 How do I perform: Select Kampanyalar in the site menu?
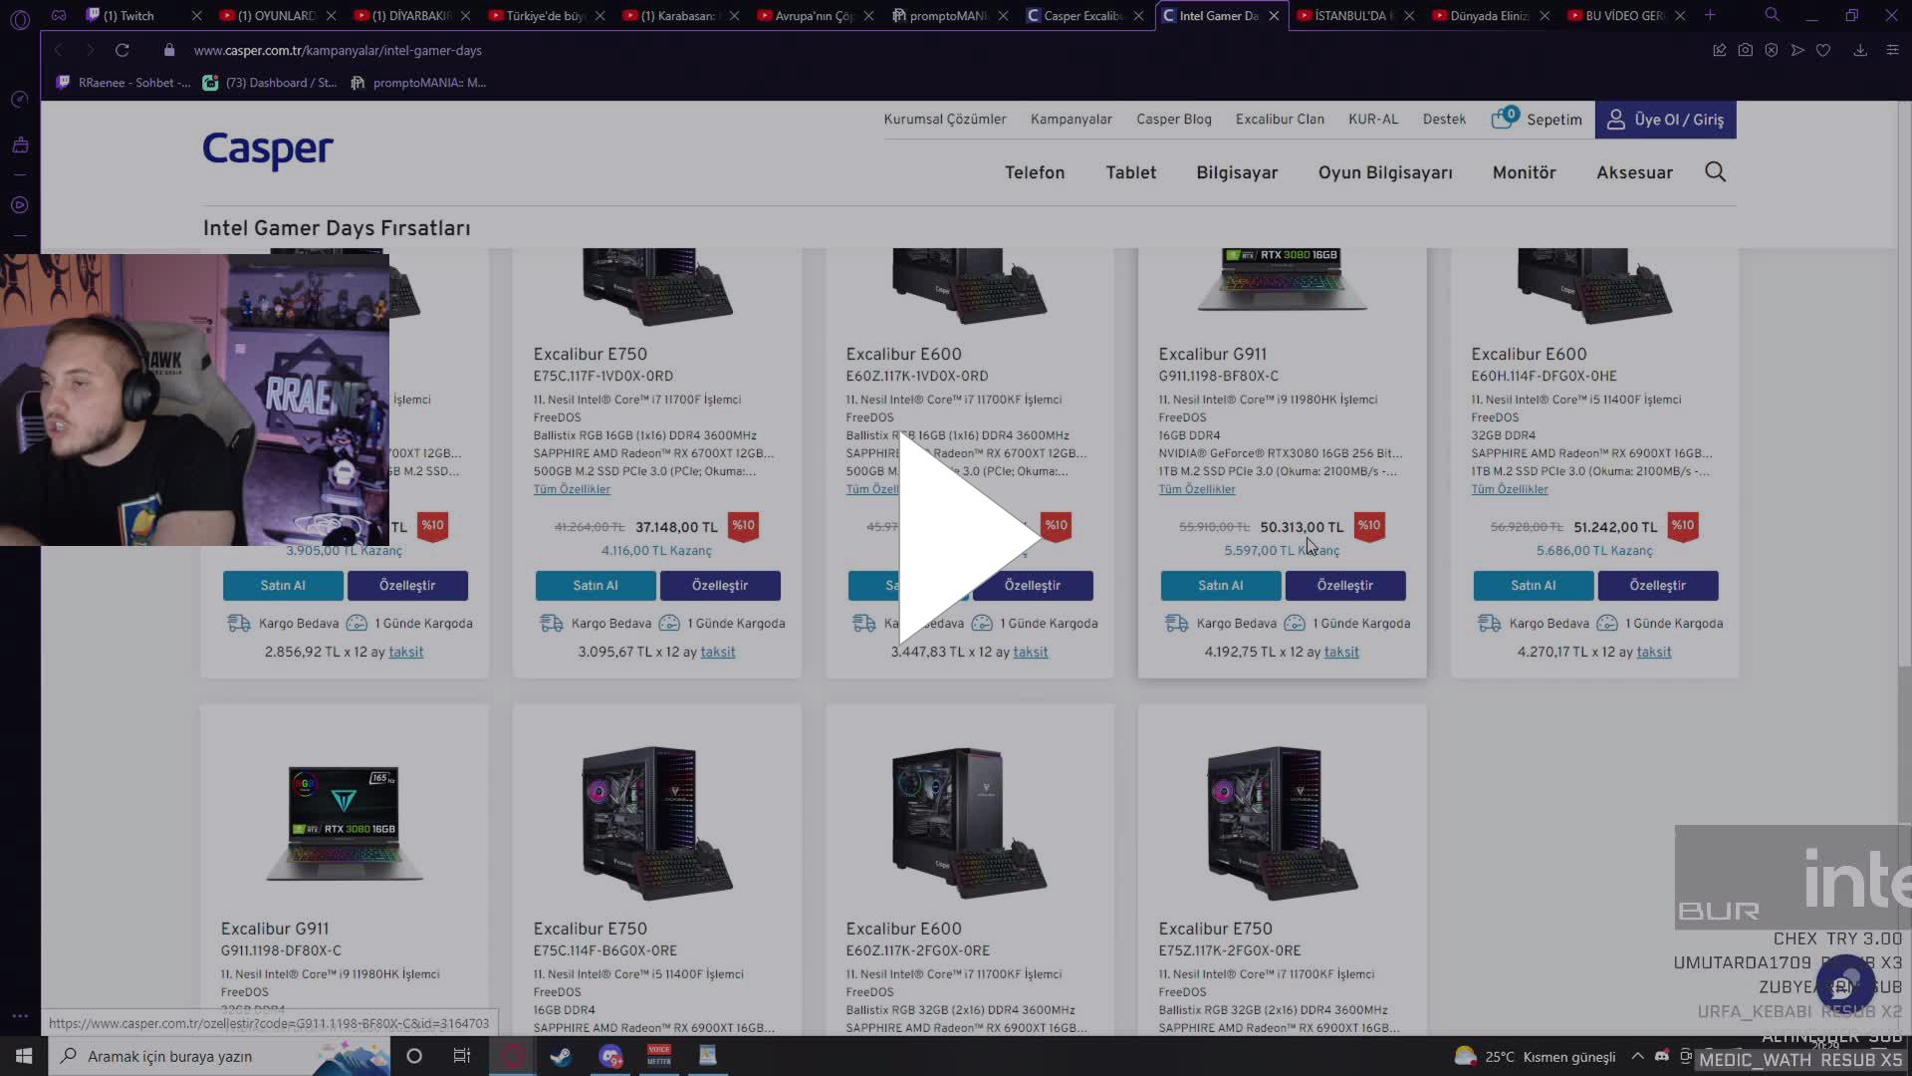(x=1071, y=119)
